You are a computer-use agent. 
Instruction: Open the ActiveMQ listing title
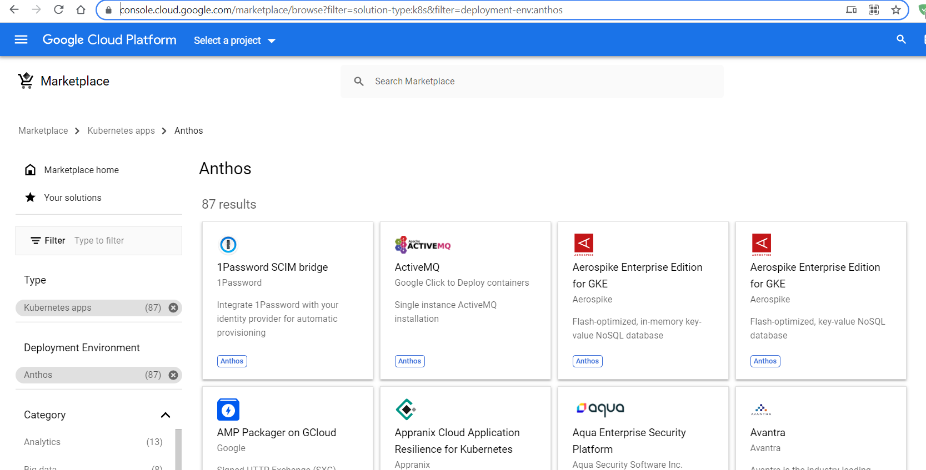pos(417,267)
